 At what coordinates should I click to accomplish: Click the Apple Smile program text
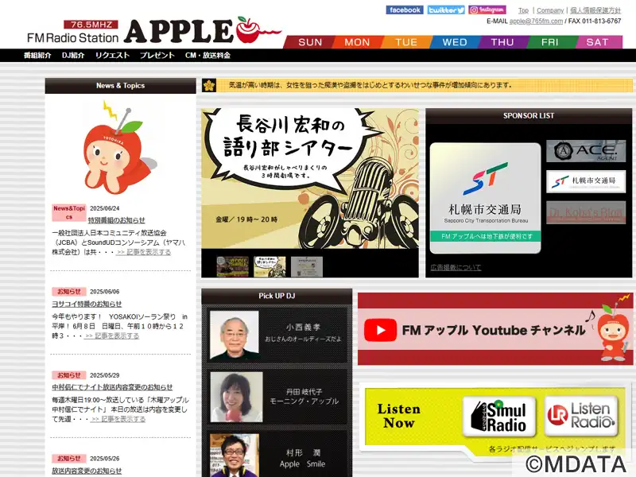(x=302, y=464)
